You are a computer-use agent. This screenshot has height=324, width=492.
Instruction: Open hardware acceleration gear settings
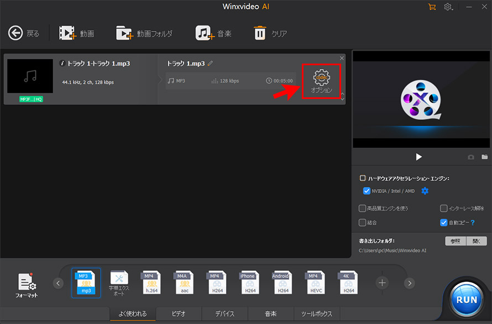425,191
